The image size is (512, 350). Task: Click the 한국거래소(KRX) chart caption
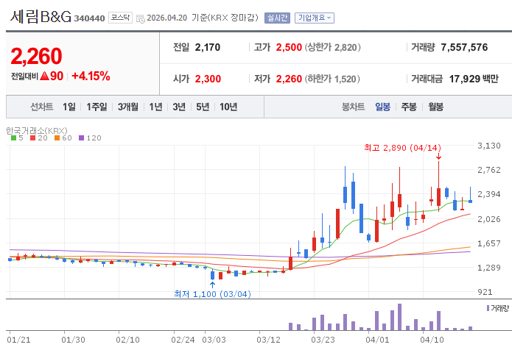[x=37, y=131]
